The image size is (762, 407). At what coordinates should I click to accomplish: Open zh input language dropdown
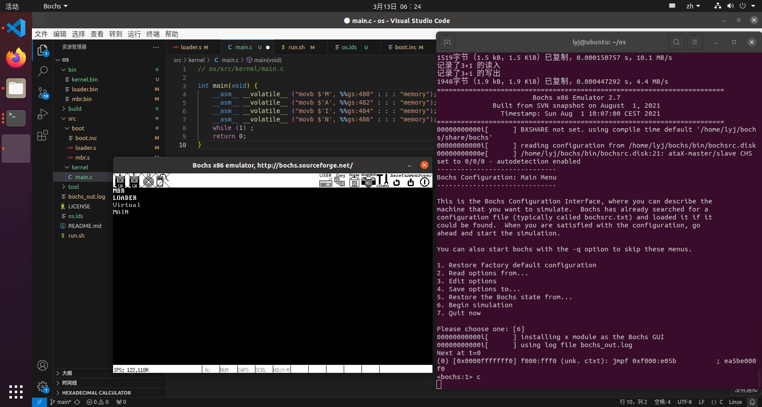tap(693, 6)
